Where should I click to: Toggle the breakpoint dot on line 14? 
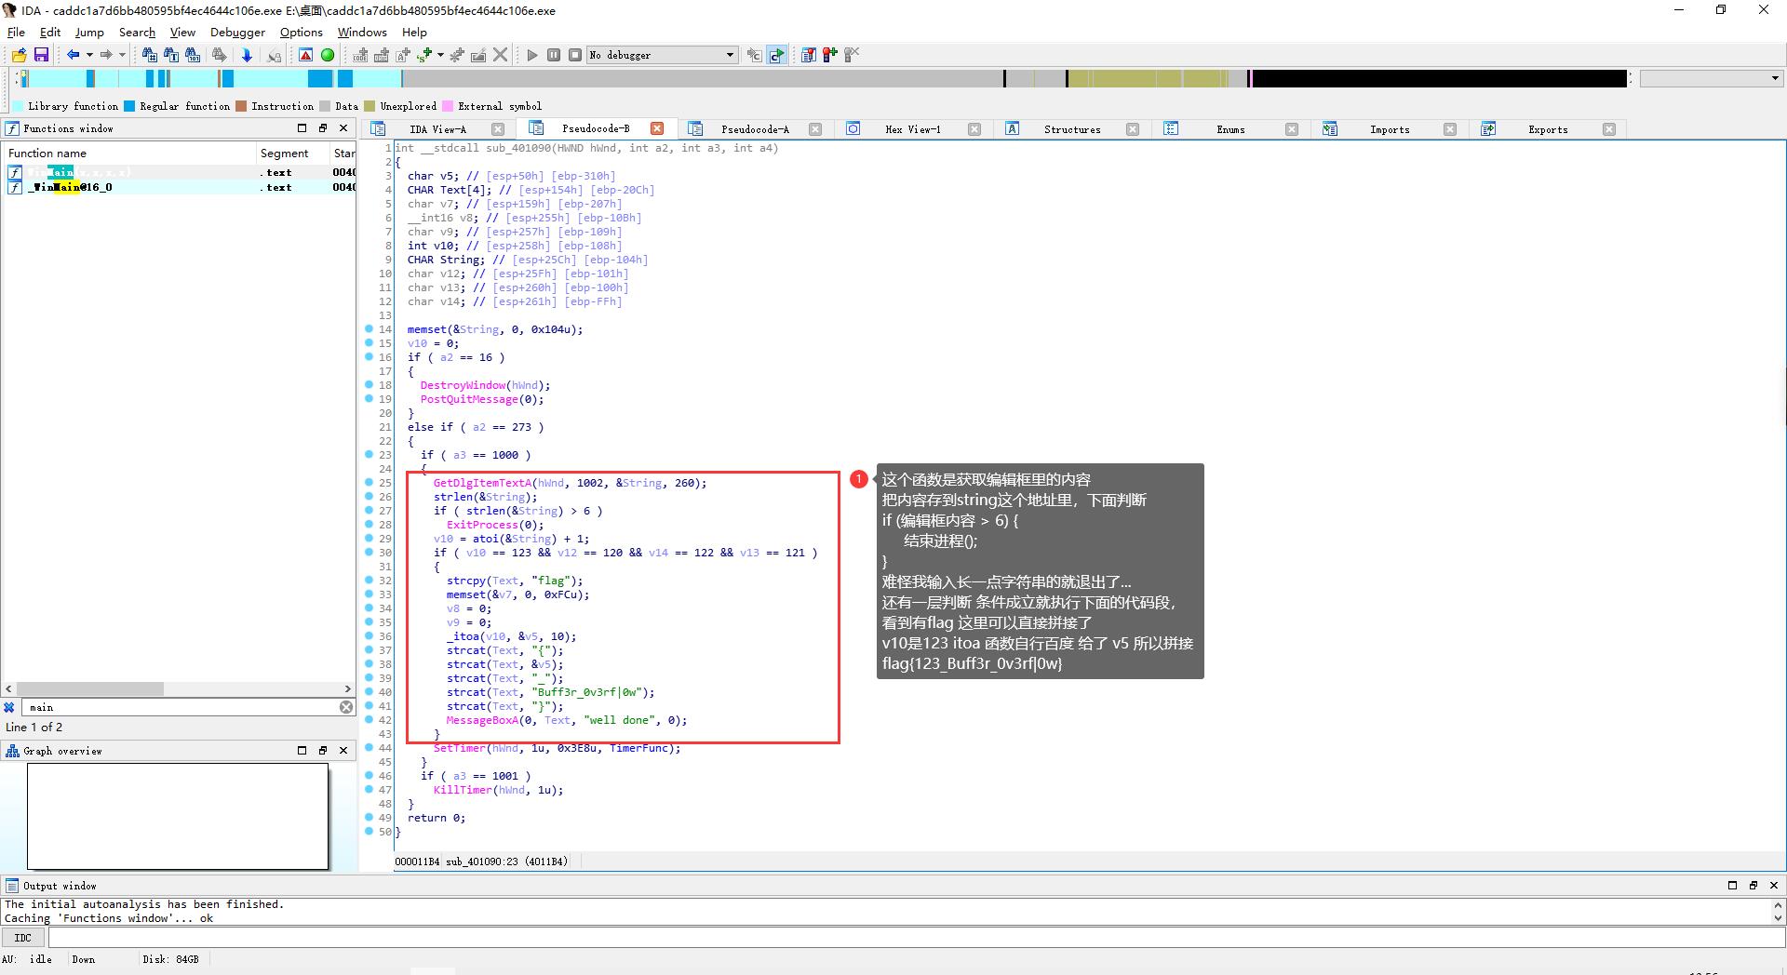(369, 328)
